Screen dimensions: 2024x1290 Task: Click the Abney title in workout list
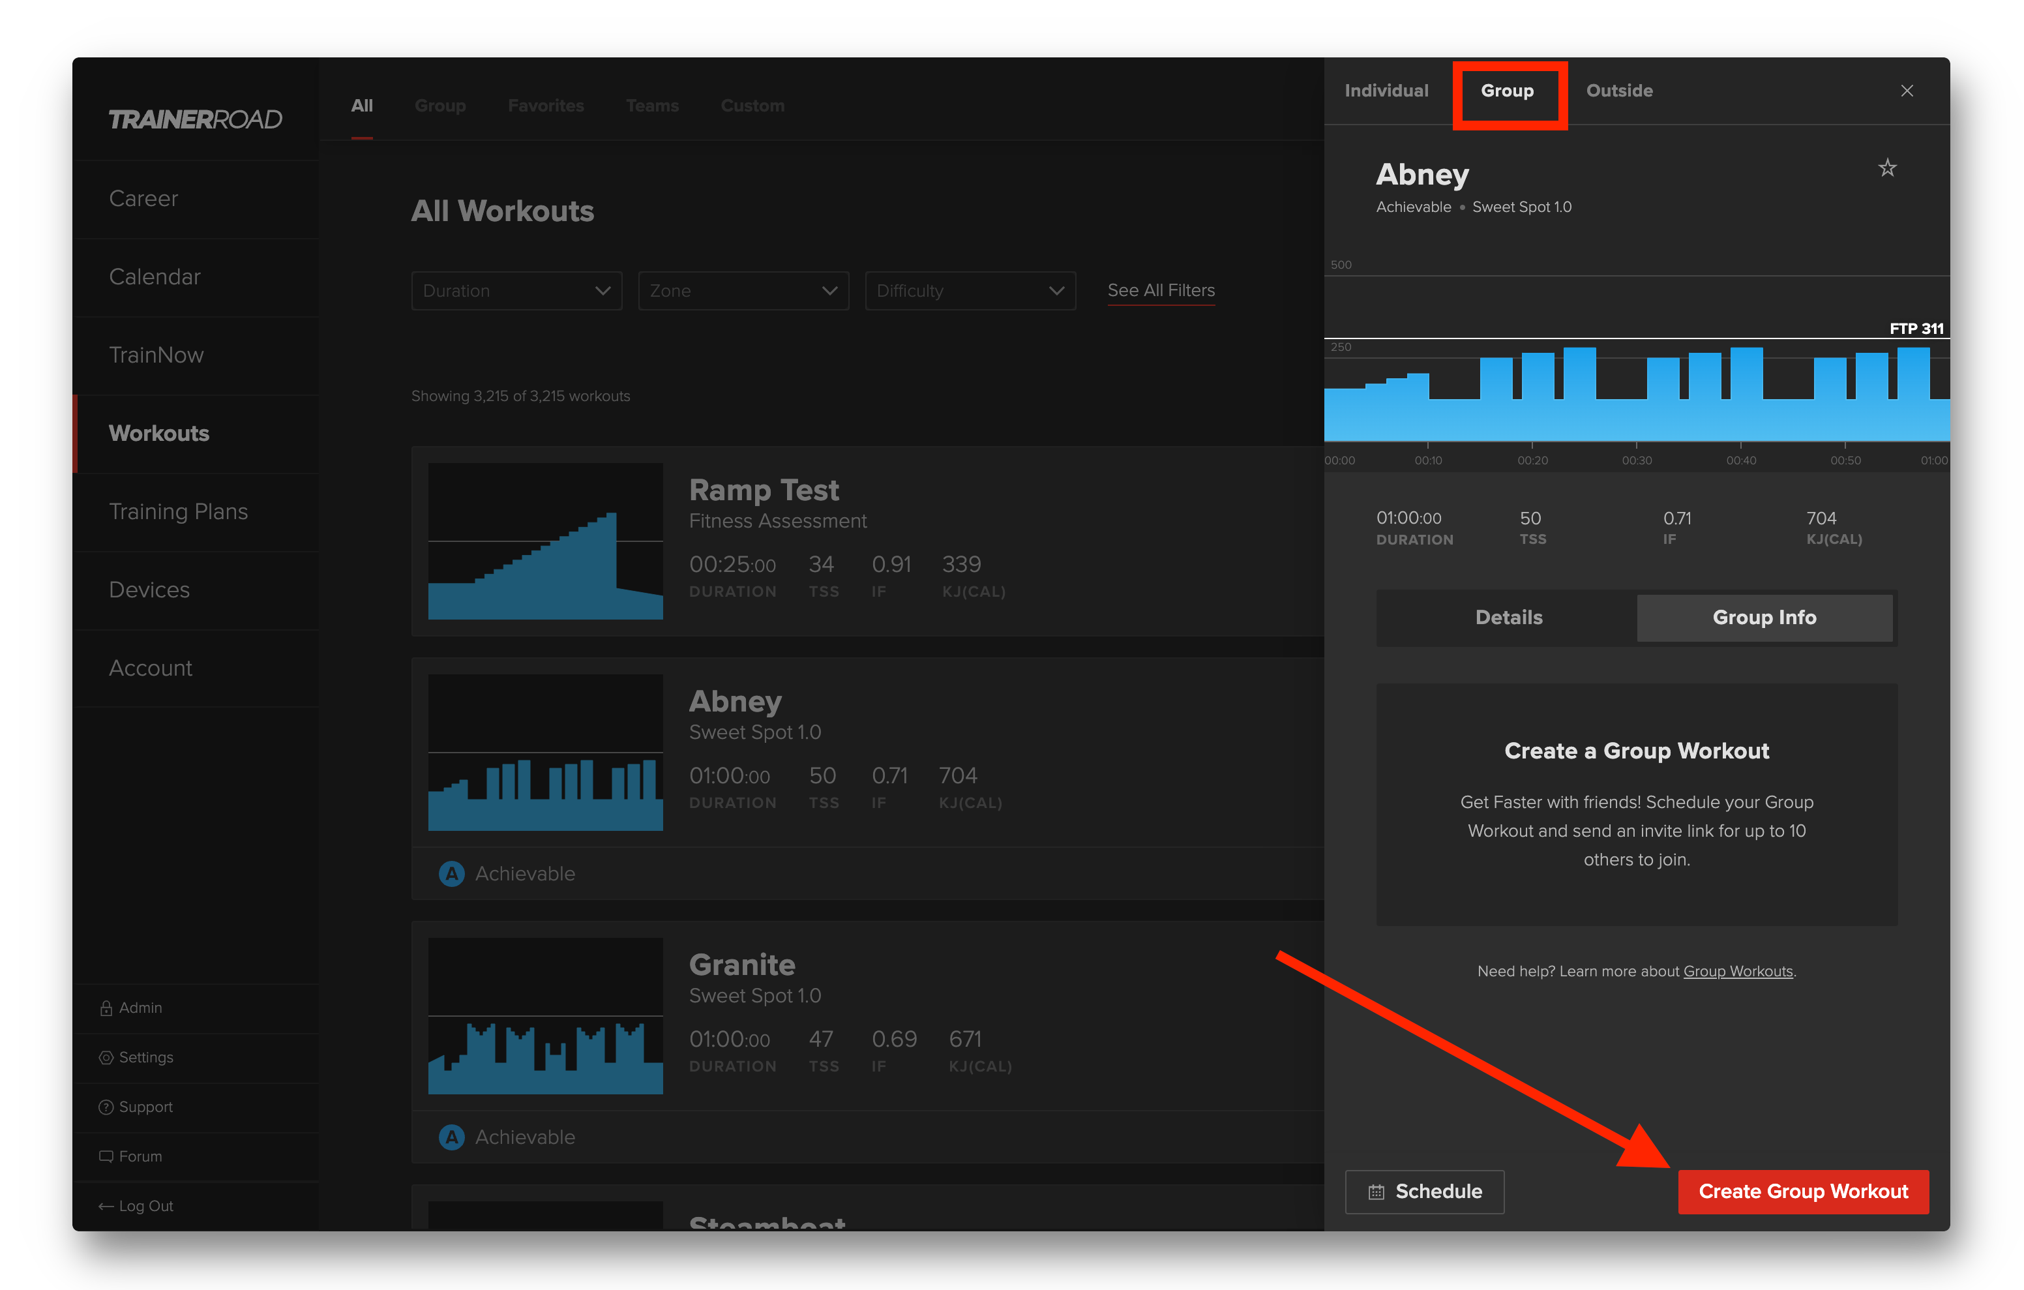[x=736, y=701]
